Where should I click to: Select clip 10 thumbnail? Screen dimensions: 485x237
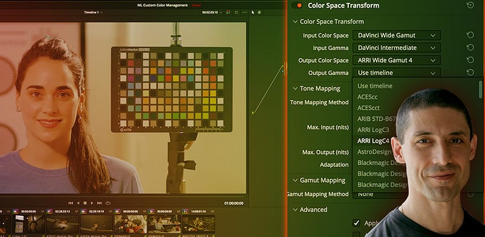165,224
